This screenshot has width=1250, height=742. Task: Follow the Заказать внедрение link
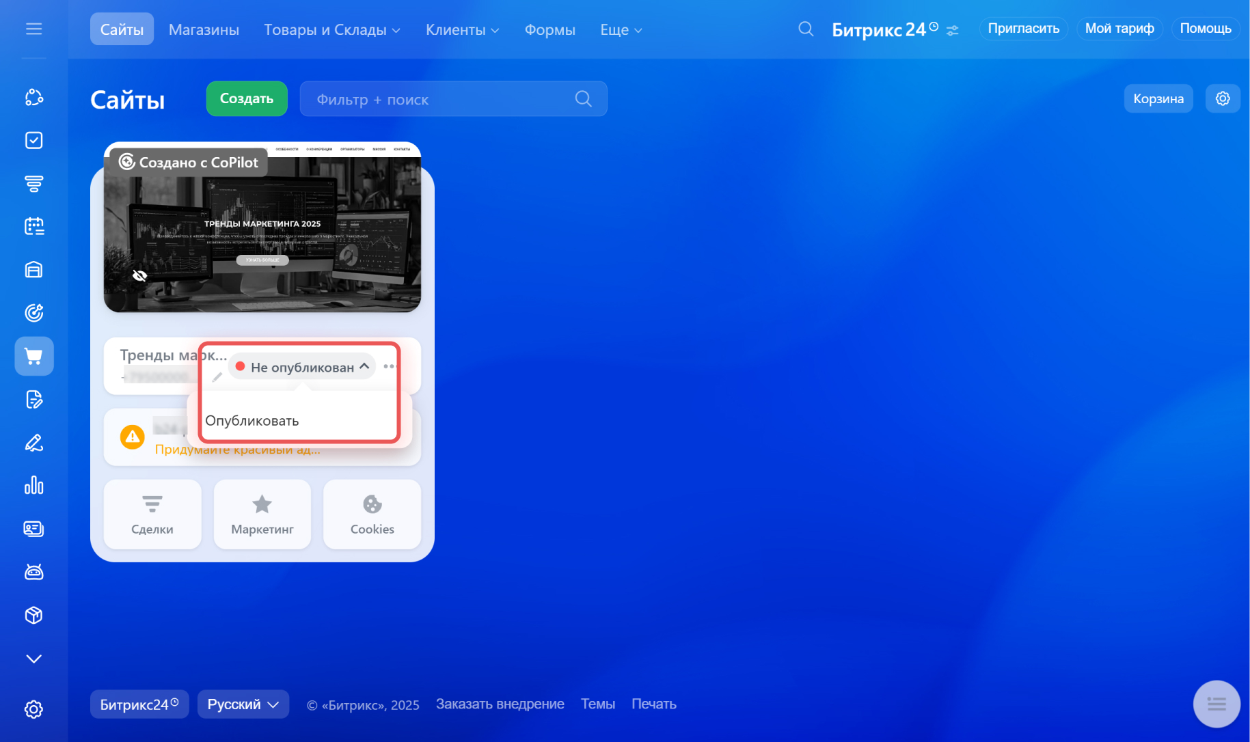coord(500,704)
